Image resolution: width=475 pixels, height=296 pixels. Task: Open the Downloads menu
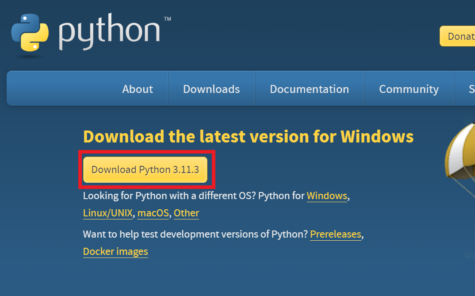[211, 88]
